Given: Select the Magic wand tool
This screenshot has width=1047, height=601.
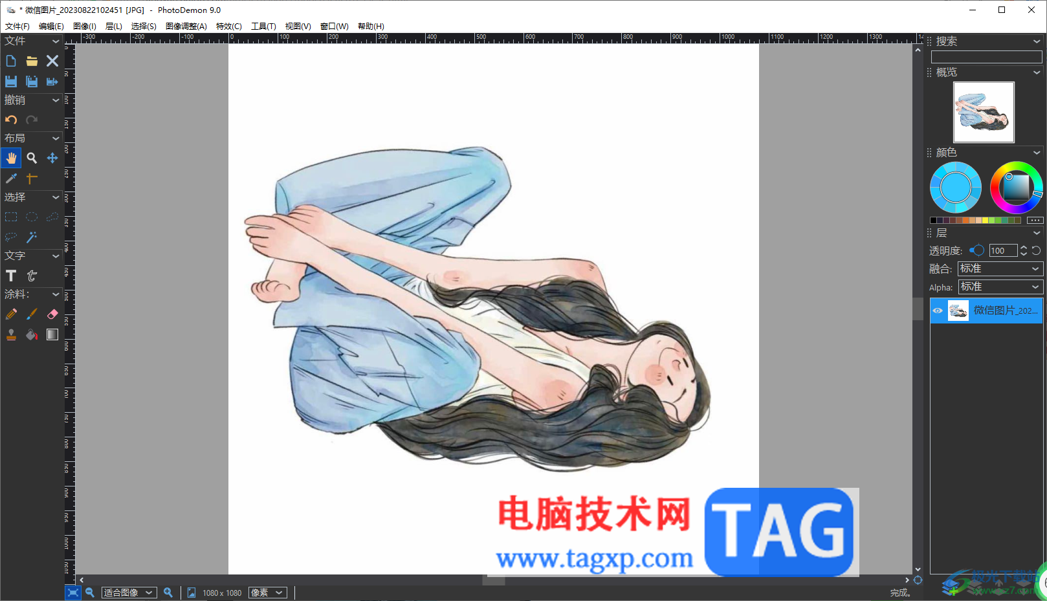Looking at the screenshot, I should tap(32, 237).
